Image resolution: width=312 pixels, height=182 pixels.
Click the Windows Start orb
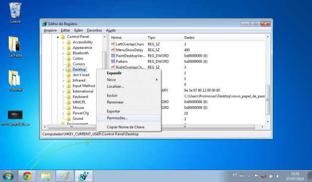click(x=8, y=176)
